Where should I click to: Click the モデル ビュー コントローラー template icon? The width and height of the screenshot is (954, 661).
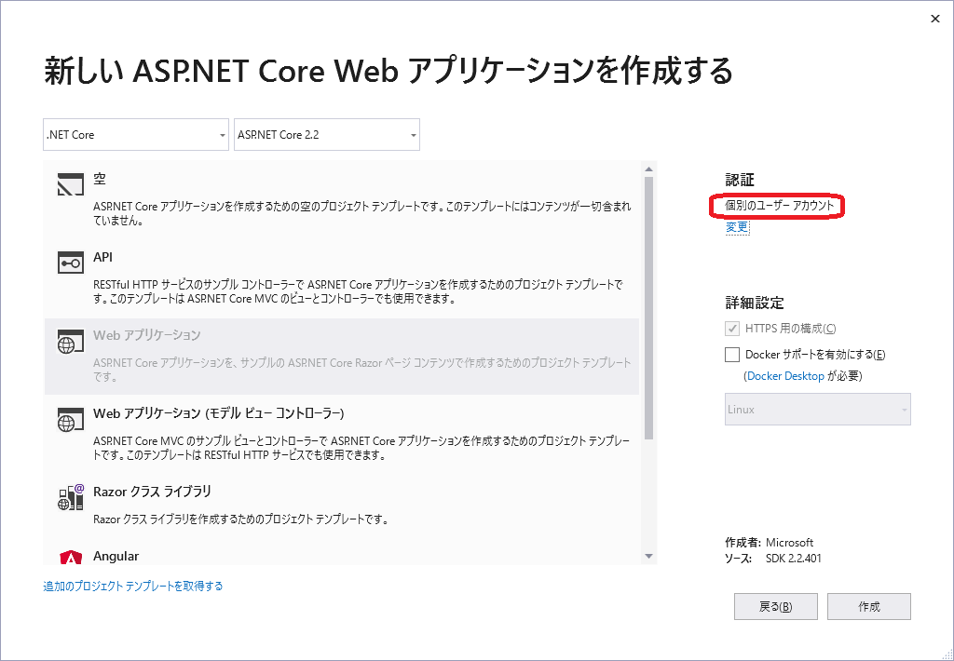pyautogui.click(x=71, y=420)
